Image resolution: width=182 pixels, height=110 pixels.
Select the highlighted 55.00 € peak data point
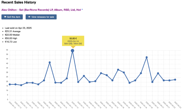pos(73,51)
